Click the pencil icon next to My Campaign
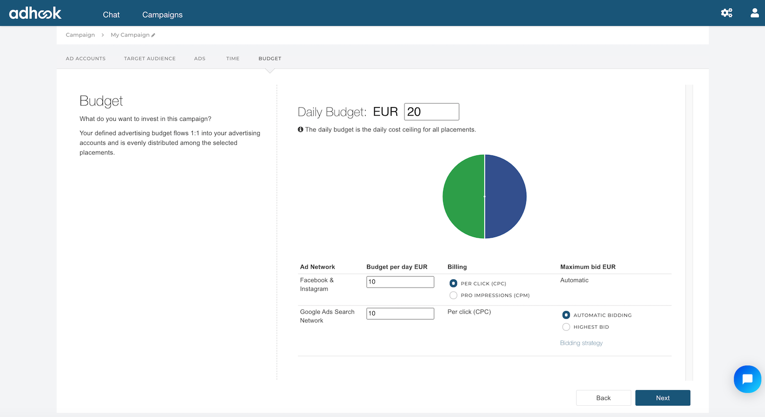765x417 pixels. (x=153, y=35)
